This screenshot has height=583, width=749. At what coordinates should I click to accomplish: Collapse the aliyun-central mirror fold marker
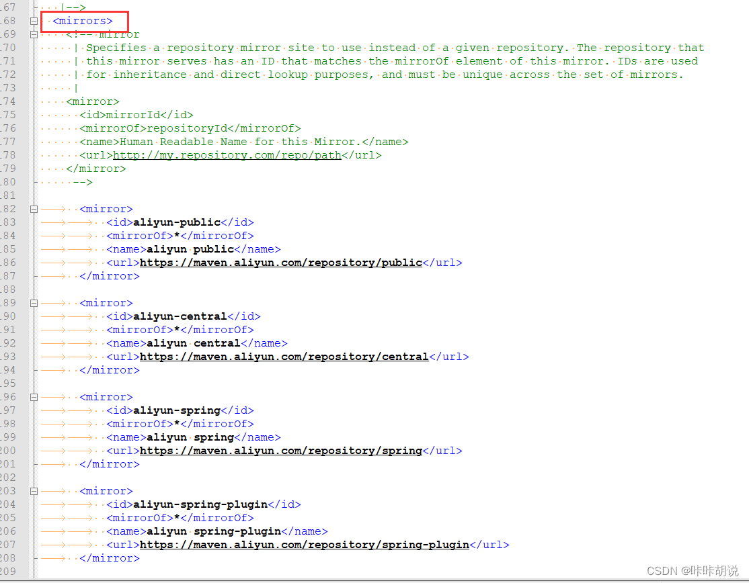tap(34, 303)
